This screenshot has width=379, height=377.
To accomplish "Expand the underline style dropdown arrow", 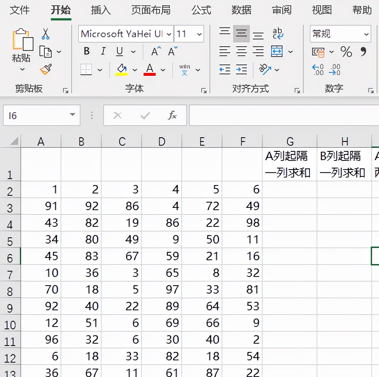I will point(133,52).
